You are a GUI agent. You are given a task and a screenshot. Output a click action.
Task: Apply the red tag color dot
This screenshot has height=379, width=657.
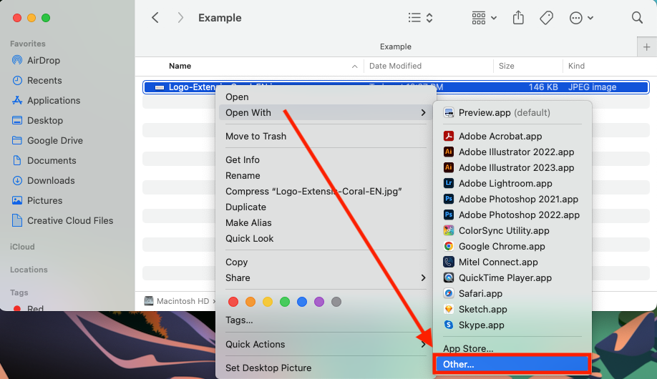[x=233, y=302]
